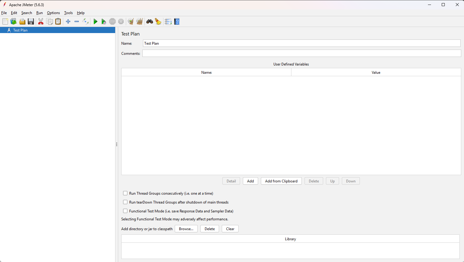Image resolution: width=464 pixels, height=262 pixels.
Task: Click the Test Plan panel heading
Action: (x=130, y=34)
